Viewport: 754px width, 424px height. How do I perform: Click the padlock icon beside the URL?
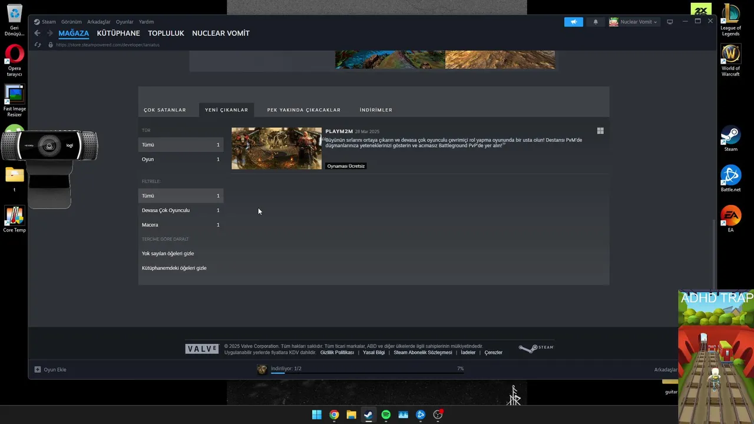pos(50,45)
